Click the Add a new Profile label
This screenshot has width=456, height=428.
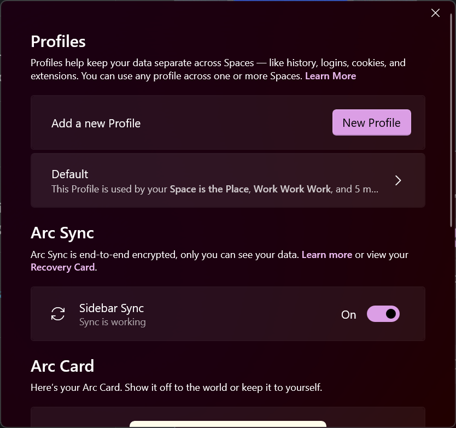point(96,122)
